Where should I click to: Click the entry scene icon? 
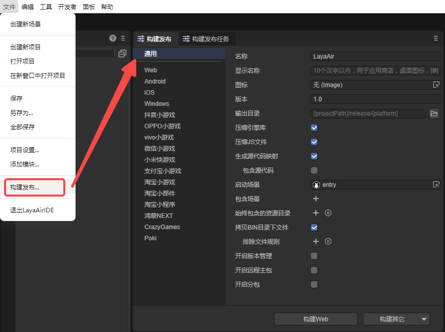click(316, 185)
